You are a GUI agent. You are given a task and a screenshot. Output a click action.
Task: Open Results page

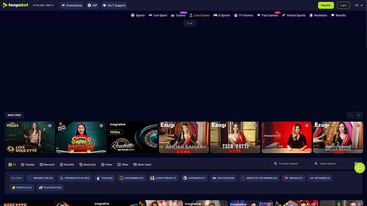pyautogui.click(x=338, y=15)
